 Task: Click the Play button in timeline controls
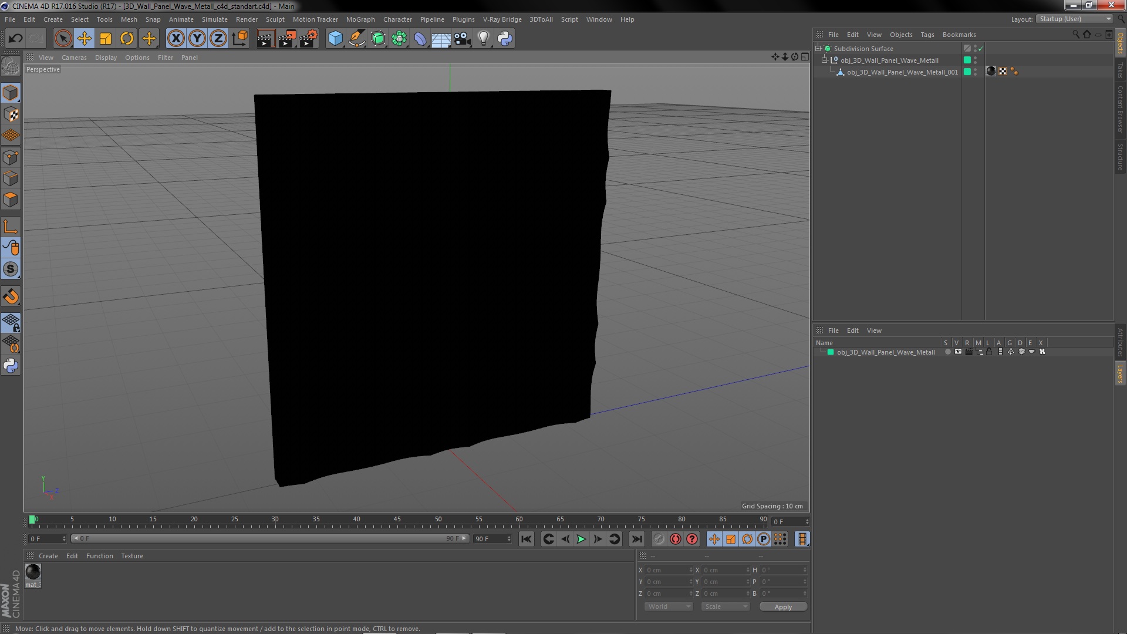point(581,539)
